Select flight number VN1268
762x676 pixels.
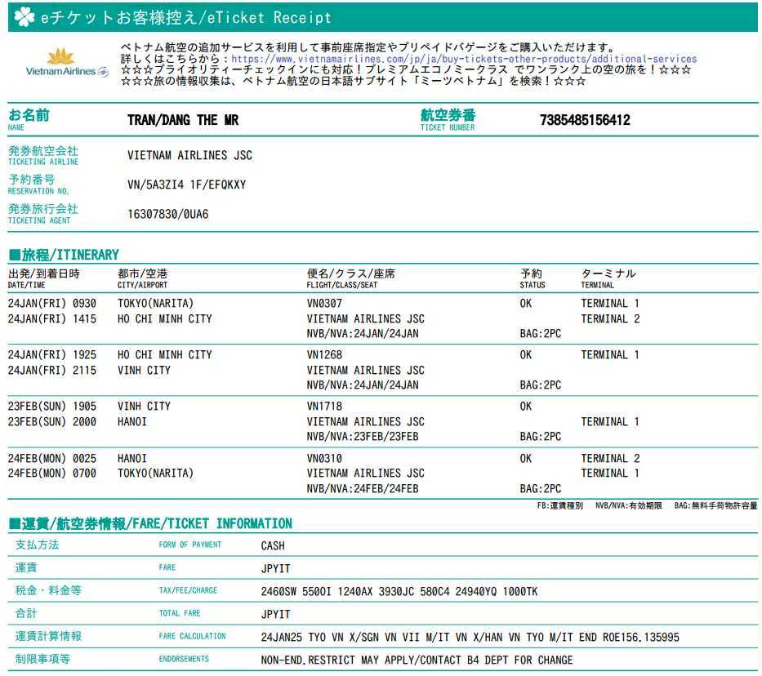click(324, 354)
